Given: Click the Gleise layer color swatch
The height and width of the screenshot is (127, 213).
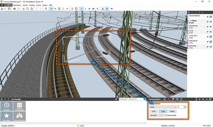Looking at the screenshot, I should (x=188, y=22).
